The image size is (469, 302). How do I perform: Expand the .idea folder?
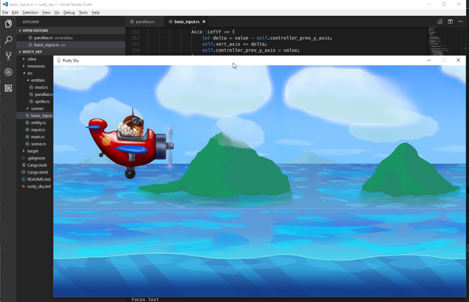click(x=24, y=59)
